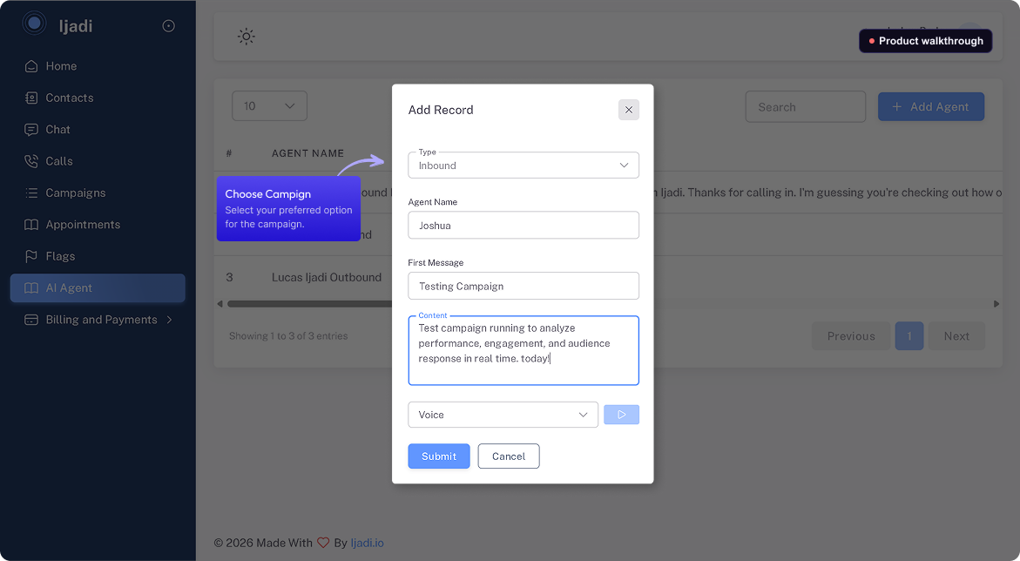
Task: Select Campaigns list icon in sidebar
Action: [x=30, y=193]
